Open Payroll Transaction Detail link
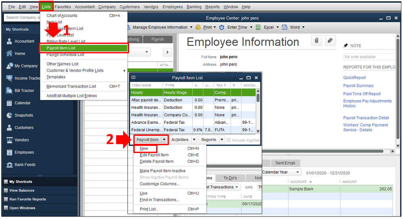403x219 pixels. (366, 118)
